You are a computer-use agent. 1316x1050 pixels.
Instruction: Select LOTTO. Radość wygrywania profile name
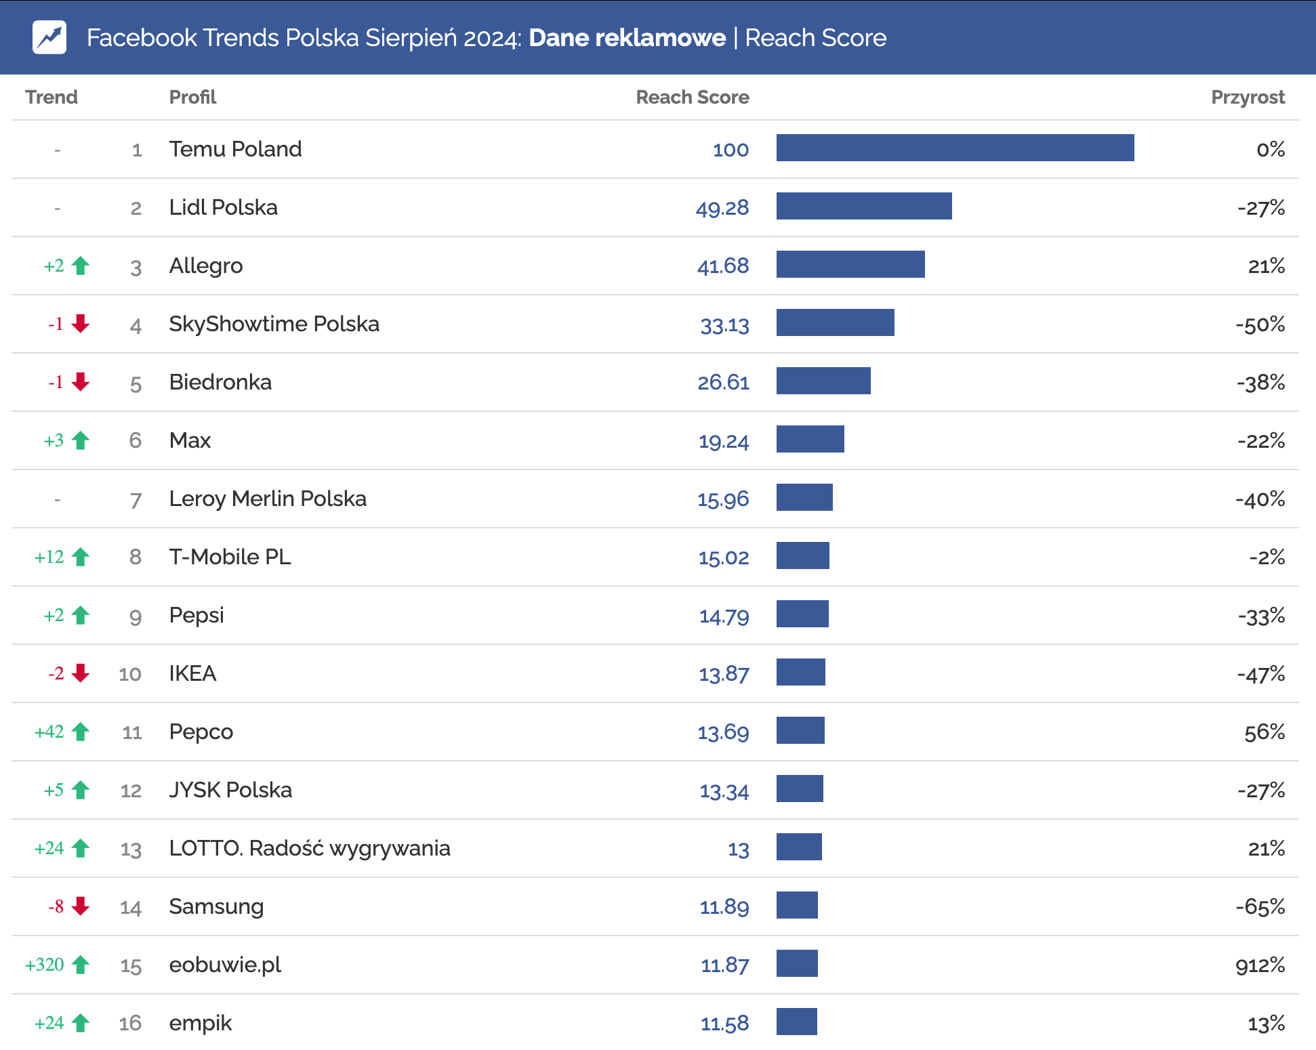pos(310,849)
